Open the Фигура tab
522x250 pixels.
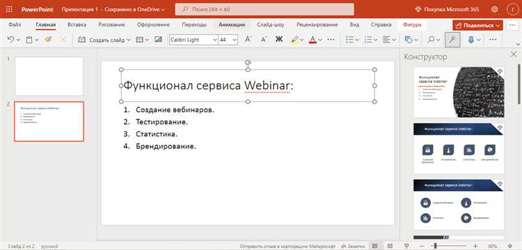[412, 24]
